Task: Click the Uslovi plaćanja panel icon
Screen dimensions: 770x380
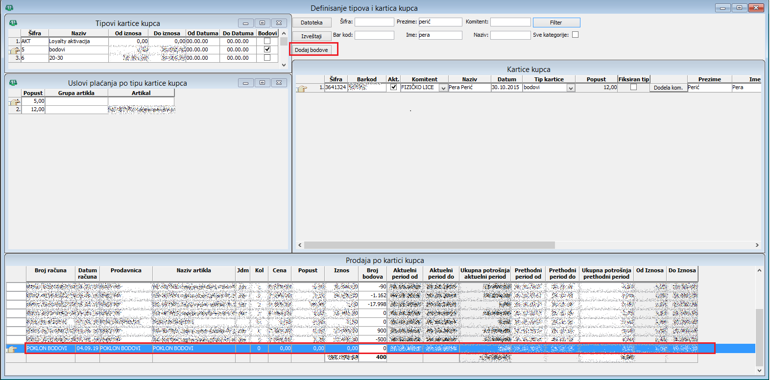Action: pos(13,83)
